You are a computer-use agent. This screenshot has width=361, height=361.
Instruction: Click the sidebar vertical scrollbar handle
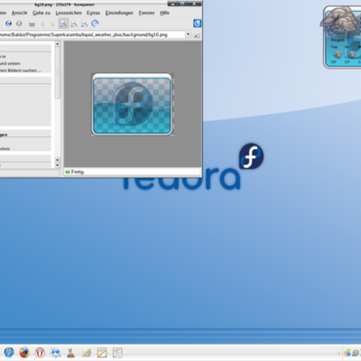[58, 73]
